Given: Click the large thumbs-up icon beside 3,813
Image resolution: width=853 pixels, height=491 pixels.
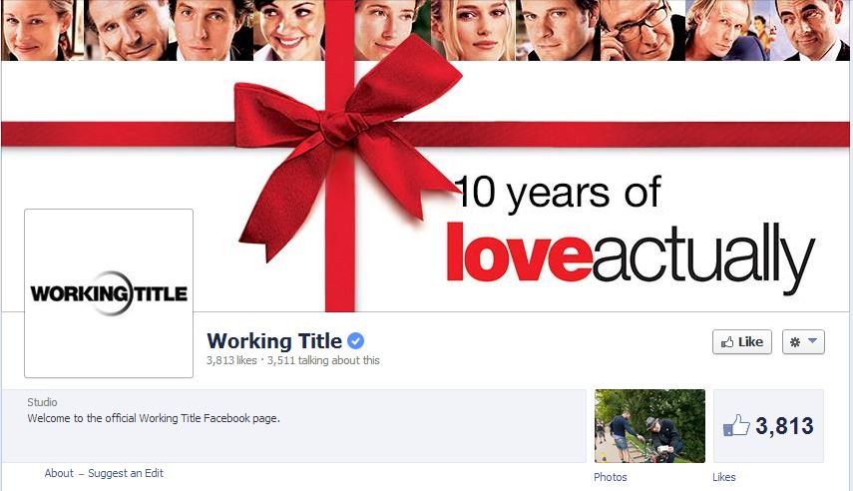Looking at the screenshot, I should pos(736,425).
